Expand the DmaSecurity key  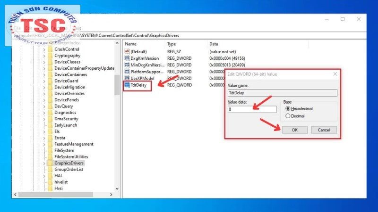pos(44,119)
